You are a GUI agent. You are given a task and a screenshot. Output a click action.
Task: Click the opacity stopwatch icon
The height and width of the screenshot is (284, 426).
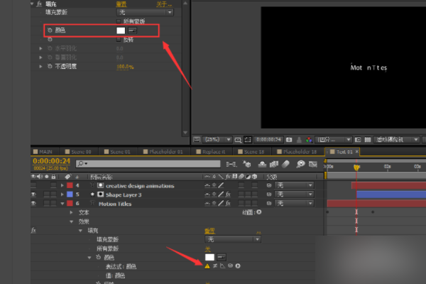pos(48,66)
